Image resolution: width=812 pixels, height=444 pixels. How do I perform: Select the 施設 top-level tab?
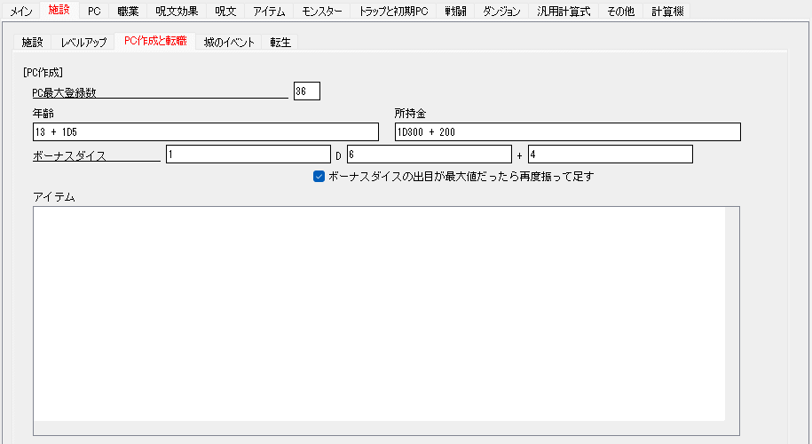pyautogui.click(x=59, y=10)
